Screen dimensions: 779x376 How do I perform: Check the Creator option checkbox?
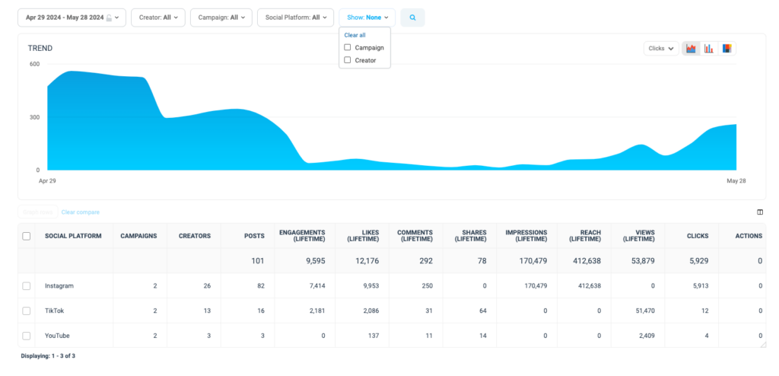coord(347,59)
